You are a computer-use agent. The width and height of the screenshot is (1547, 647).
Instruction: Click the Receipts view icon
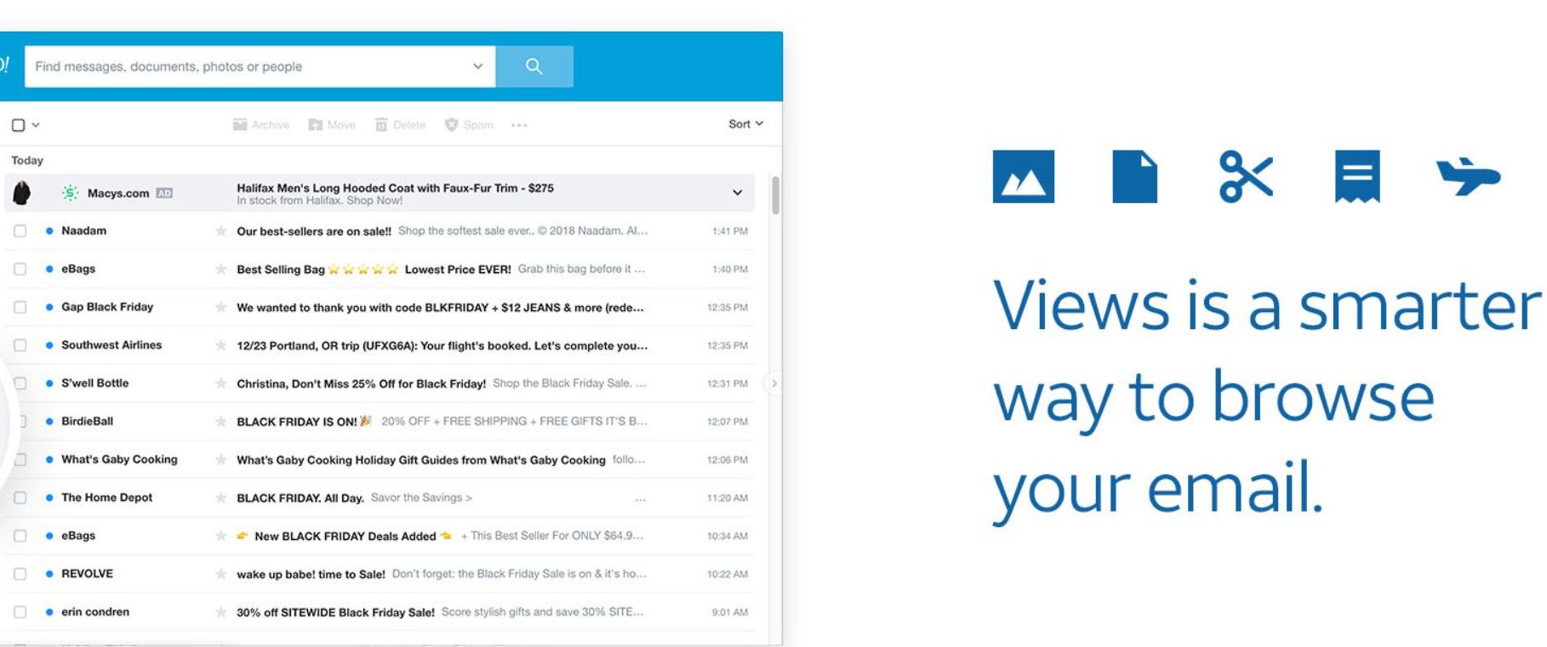[x=1357, y=177]
